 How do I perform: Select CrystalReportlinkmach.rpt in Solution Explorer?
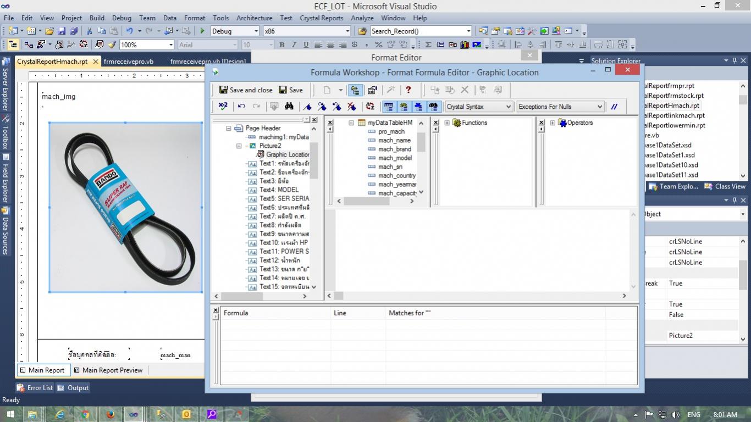[675, 116]
